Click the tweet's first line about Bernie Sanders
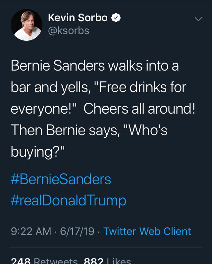 (95, 66)
